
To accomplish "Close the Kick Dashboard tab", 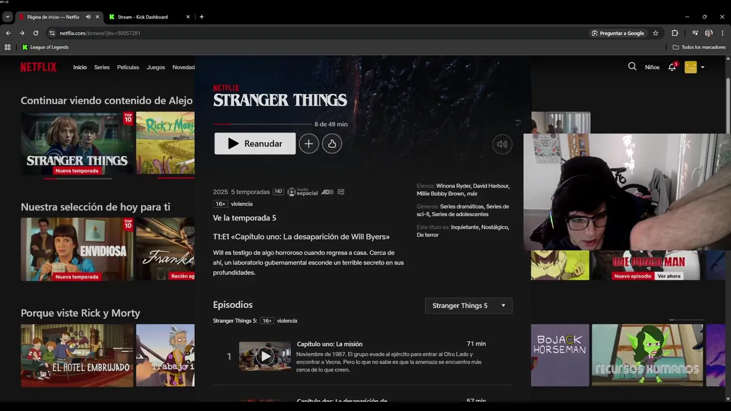I will click(188, 17).
